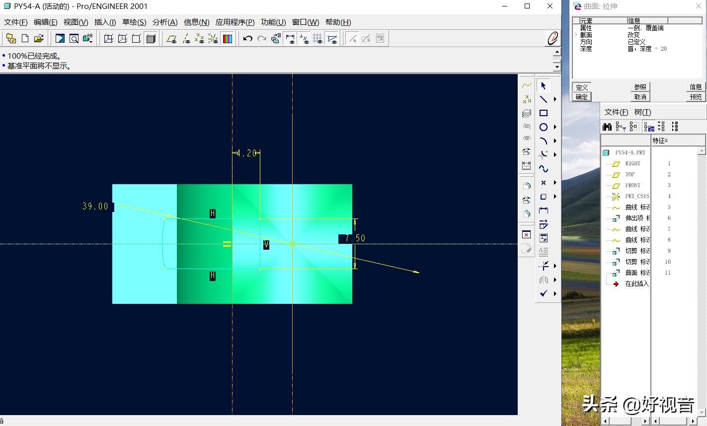The image size is (707, 426).
Task: Select the FRONT datum plane in tree
Action: coord(632,185)
